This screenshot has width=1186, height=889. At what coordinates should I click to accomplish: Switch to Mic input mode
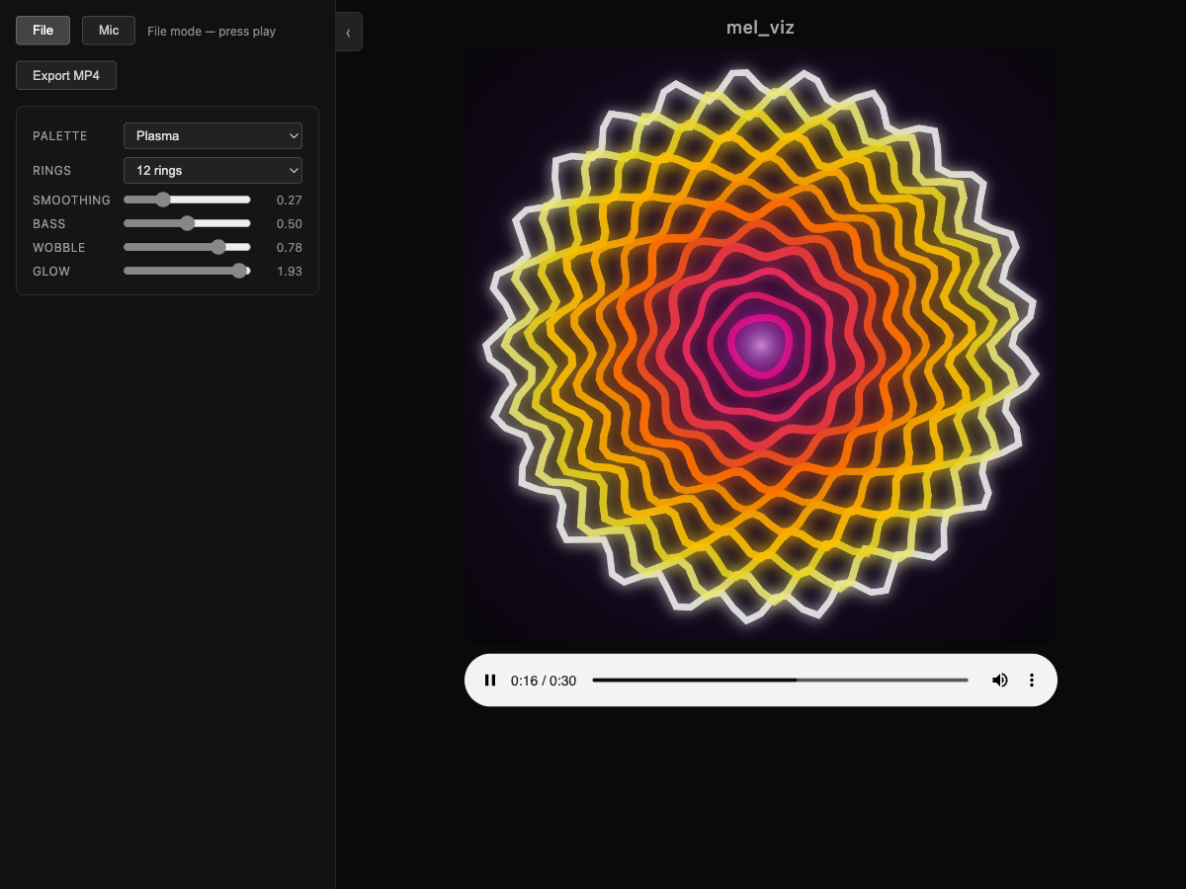point(109,31)
